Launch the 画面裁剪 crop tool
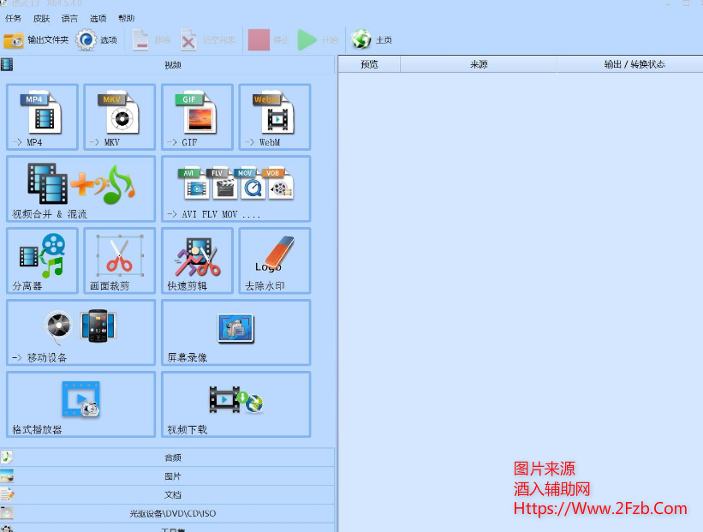This screenshot has width=703, height=532. [x=119, y=260]
